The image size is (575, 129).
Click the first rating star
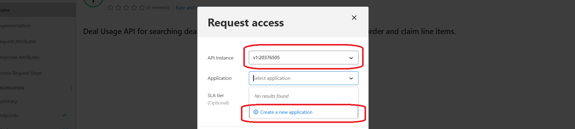(111, 8)
